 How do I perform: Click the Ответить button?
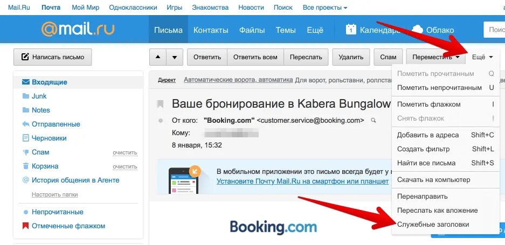pos(207,57)
